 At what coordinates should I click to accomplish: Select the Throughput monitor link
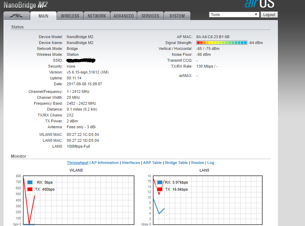coord(77,163)
